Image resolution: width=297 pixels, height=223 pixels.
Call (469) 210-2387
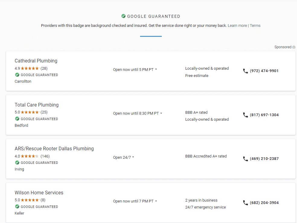[264, 159]
